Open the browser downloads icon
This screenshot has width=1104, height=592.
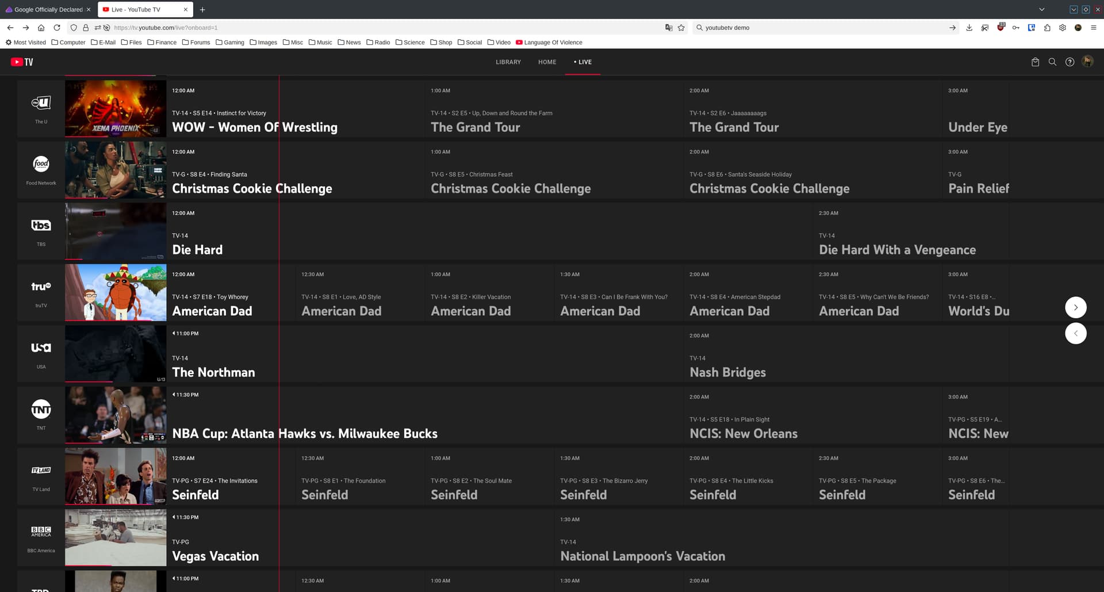coord(969,28)
